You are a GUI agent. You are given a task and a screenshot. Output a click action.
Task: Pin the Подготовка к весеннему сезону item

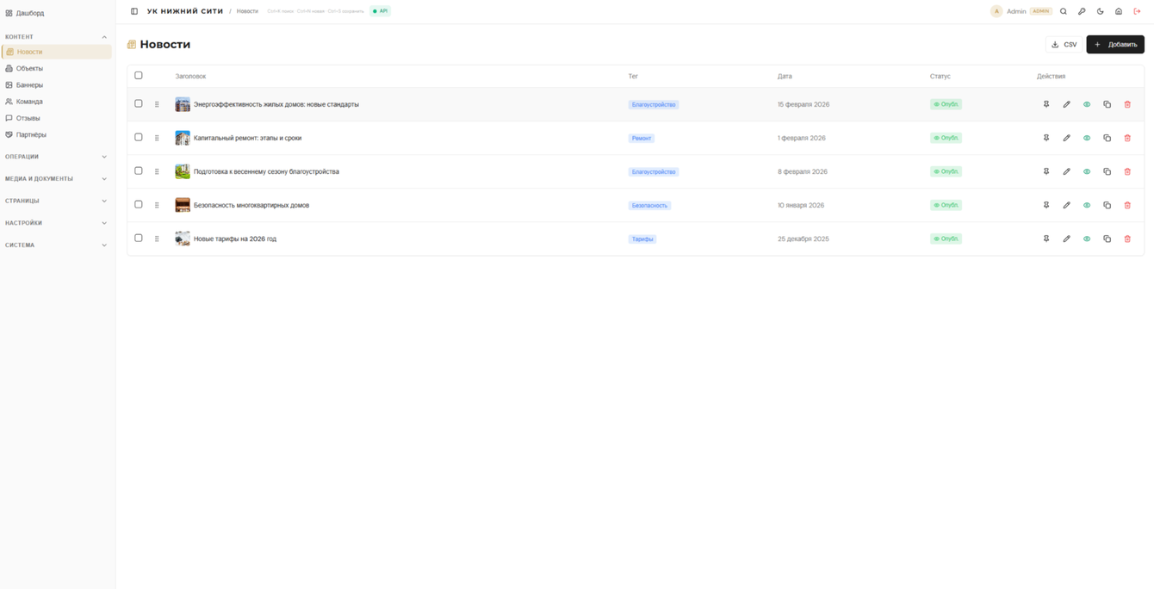point(1046,171)
